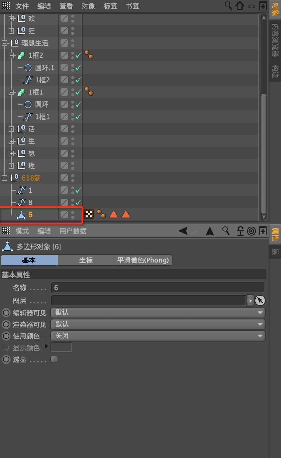Expand the 想 null object
This screenshot has height=458, width=281.
pos(12,154)
